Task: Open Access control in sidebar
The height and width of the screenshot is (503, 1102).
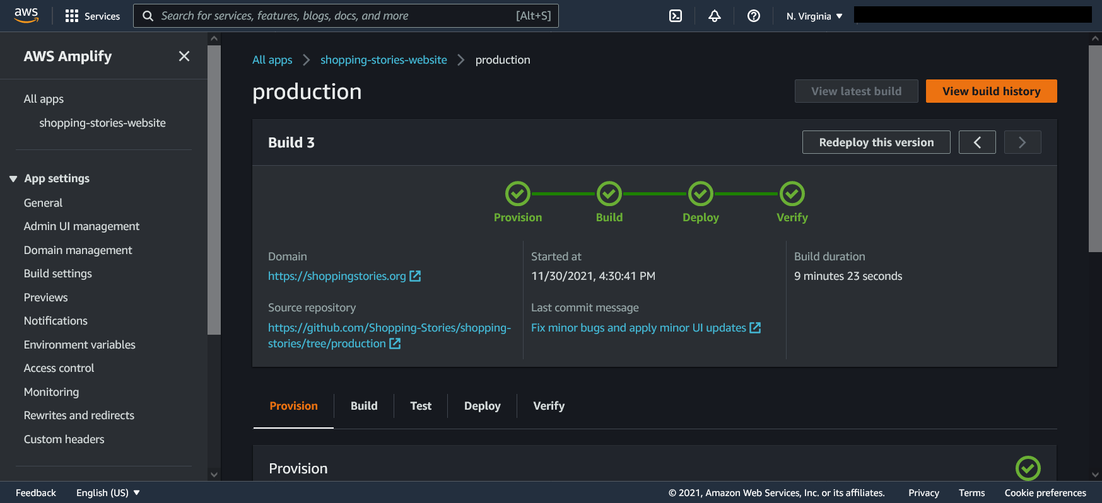Action: pyautogui.click(x=59, y=368)
